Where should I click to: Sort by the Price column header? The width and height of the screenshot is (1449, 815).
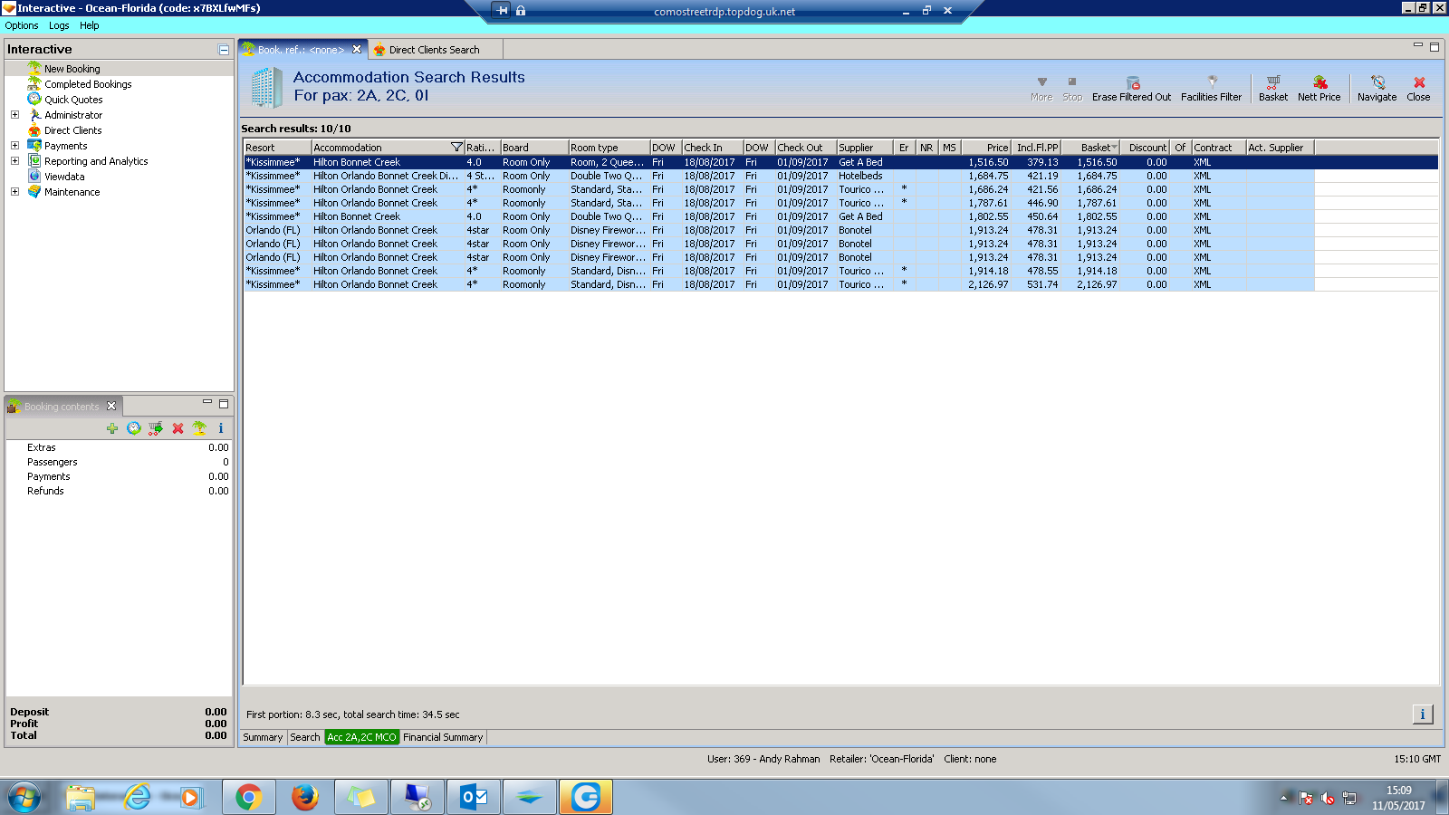click(x=985, y=148)
